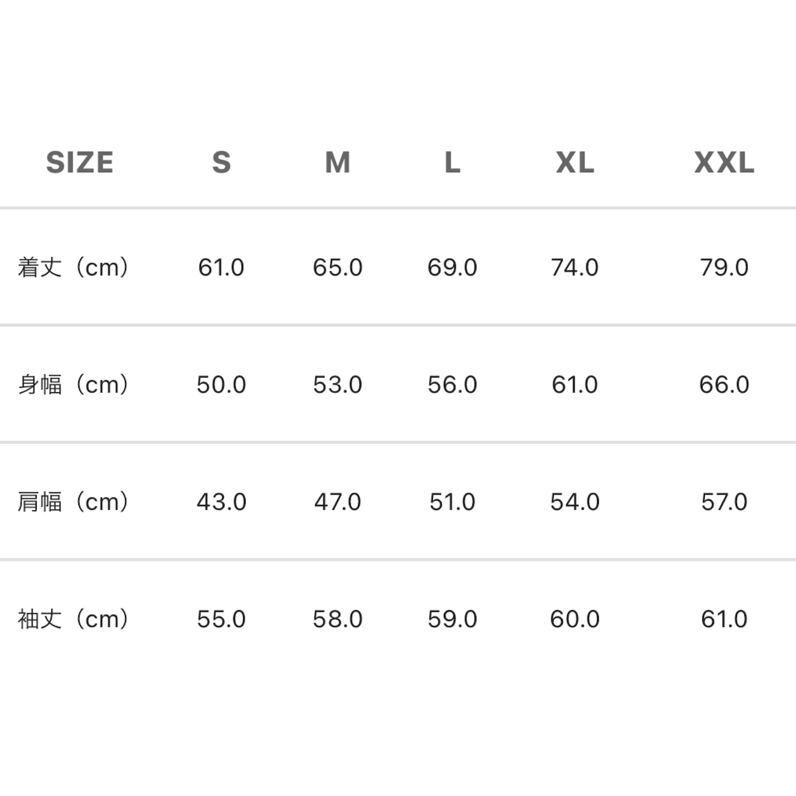Select the M size header
This screenshot has height=796, width=796.
pyautogui.click(x=338, y=163)
